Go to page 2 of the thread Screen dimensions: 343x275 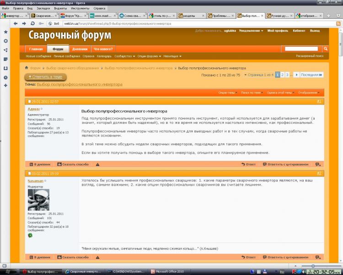(283, 75)
